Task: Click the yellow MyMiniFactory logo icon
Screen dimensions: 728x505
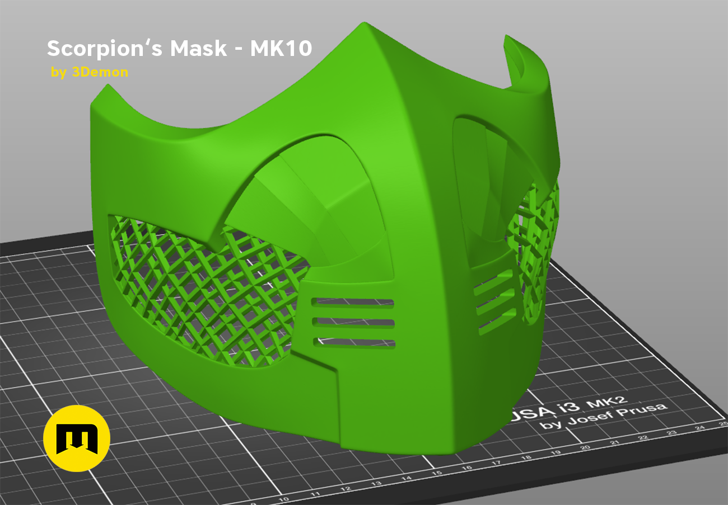Action: pos(77,439)
